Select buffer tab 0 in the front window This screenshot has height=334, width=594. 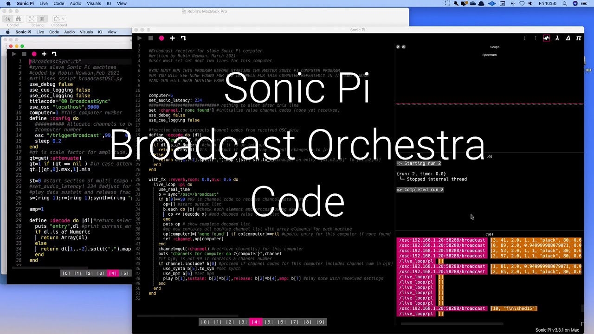(x=205, y=322)
